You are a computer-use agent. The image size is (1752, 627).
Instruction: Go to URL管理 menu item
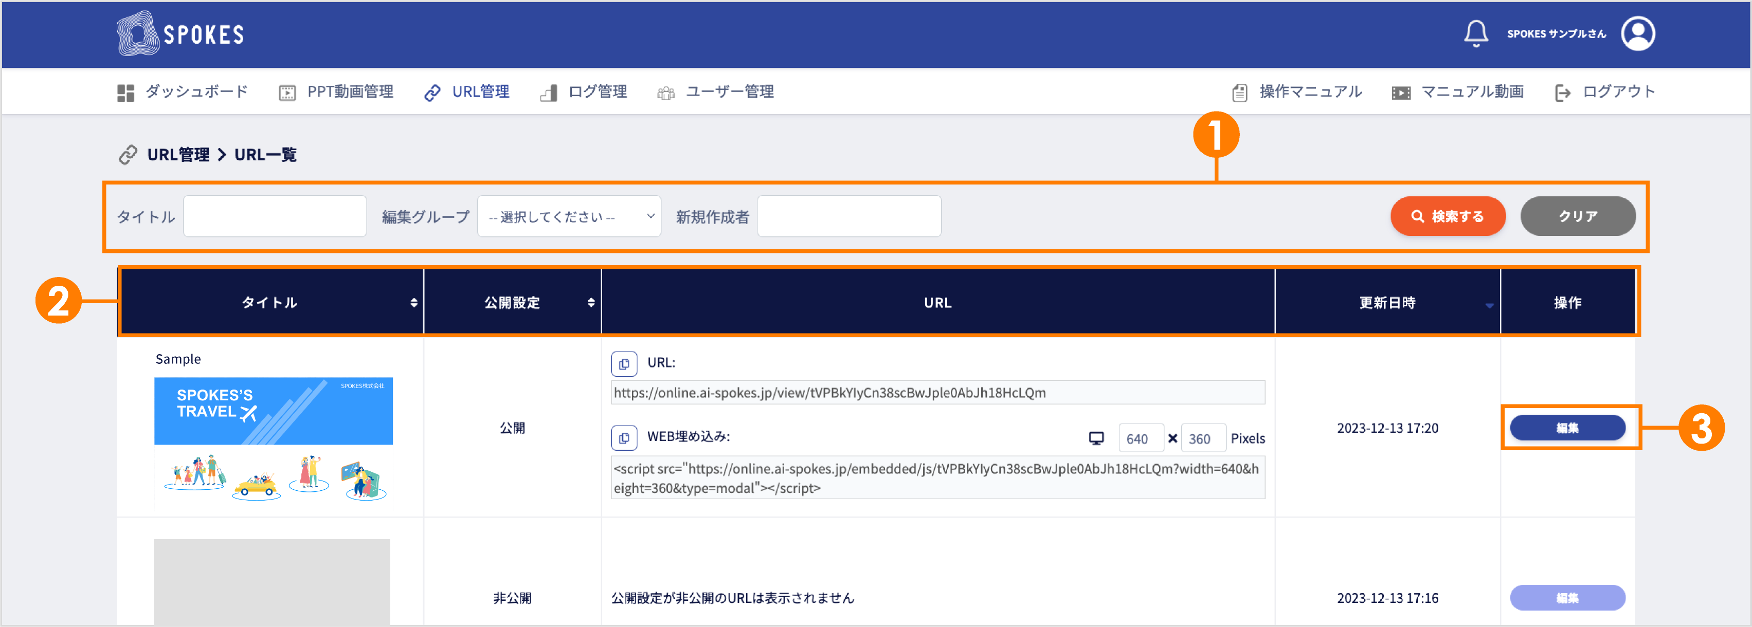481,92
